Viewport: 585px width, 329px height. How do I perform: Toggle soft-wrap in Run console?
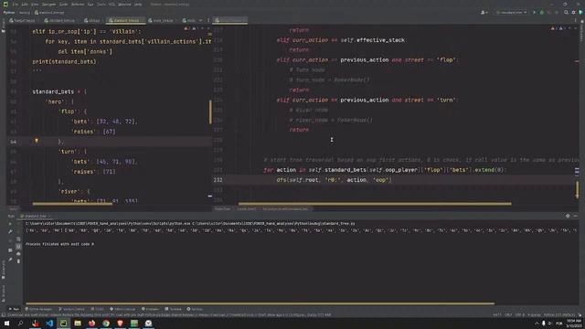tap(18, 239)
